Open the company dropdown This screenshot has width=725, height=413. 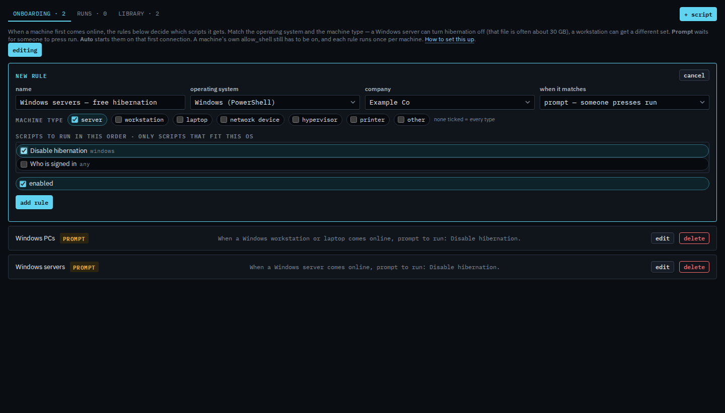[x=450, y=102]
